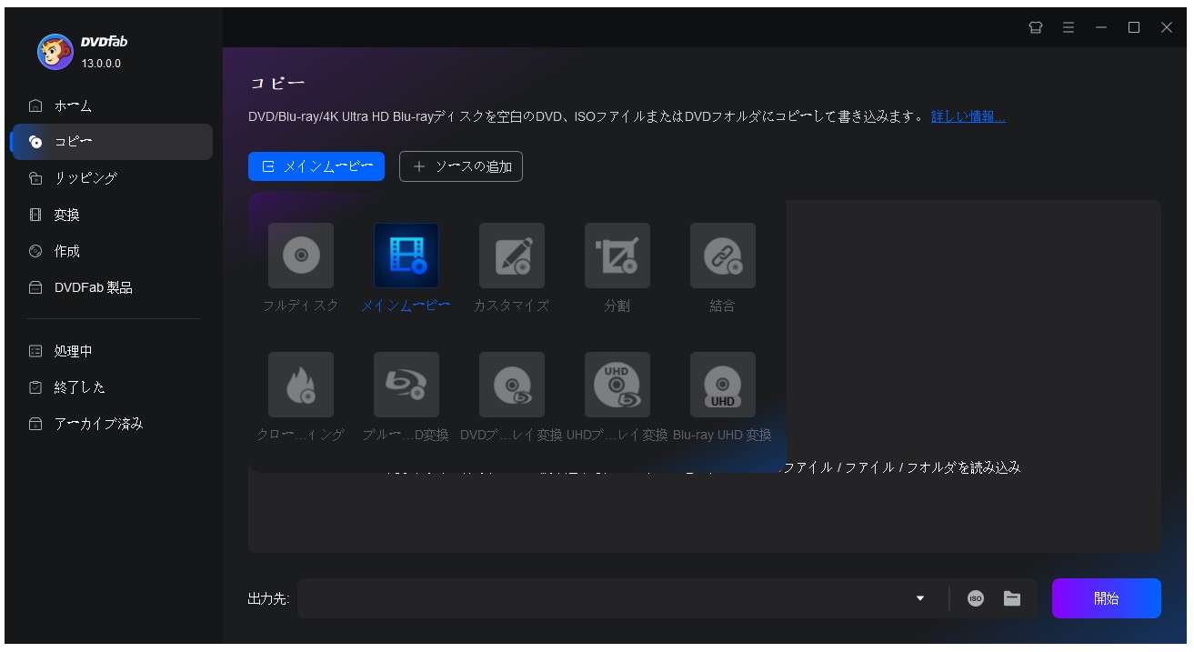Open the skin/theme shirt icon in title bar
1194x652 pixels.
(x=1036, y=27)
